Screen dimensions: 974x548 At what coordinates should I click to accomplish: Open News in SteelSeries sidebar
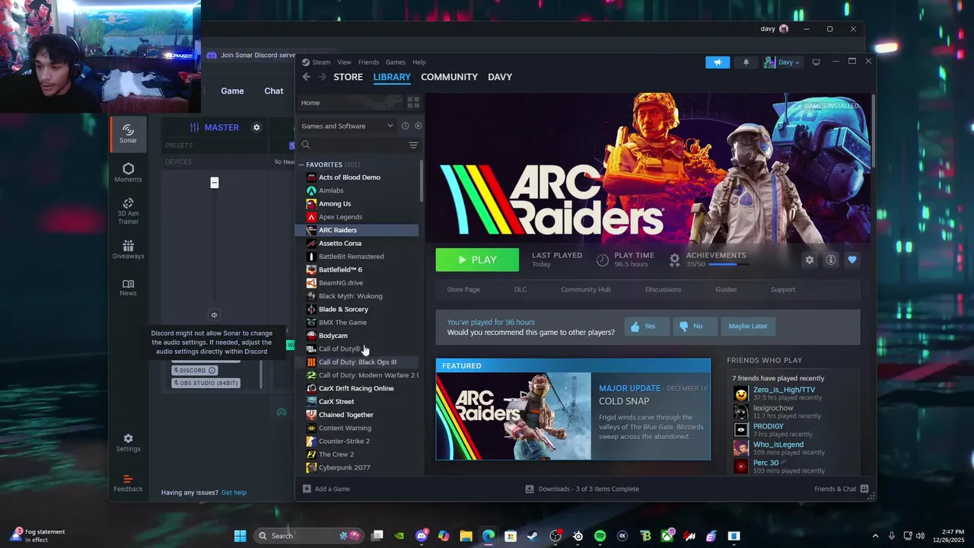[x=128, y=287]
